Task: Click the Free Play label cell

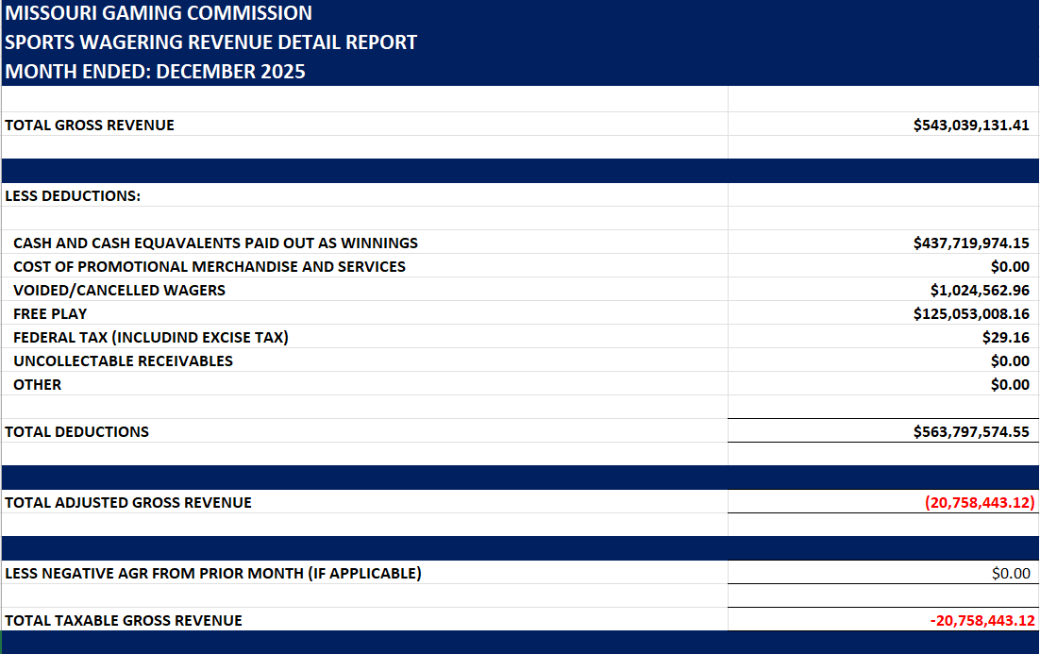Action: click(50, 313)
